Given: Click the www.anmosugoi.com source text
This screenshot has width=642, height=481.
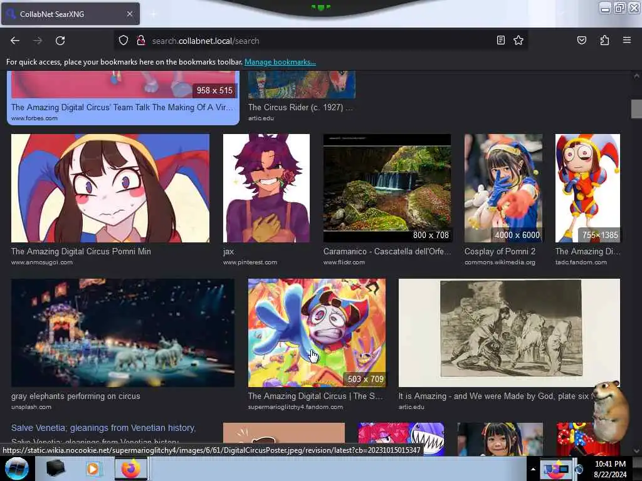Looking at the screenshot, I should click(x=42, y=262).
